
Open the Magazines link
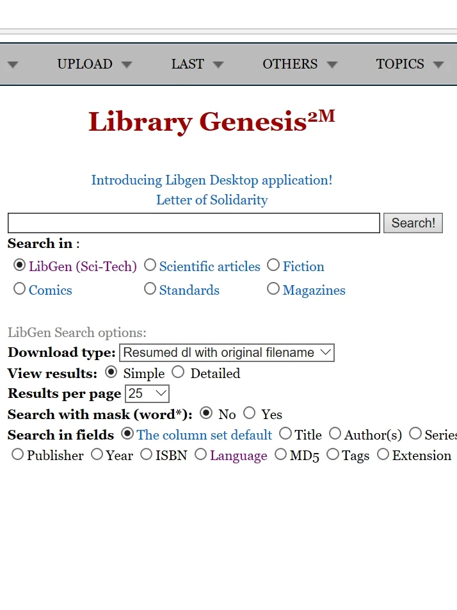[314, 290]
